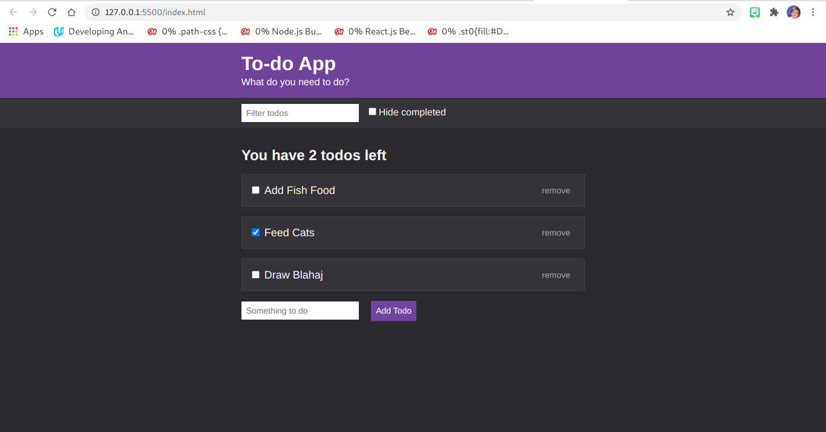Open Chrome's three-dot menu

[813, 11]
